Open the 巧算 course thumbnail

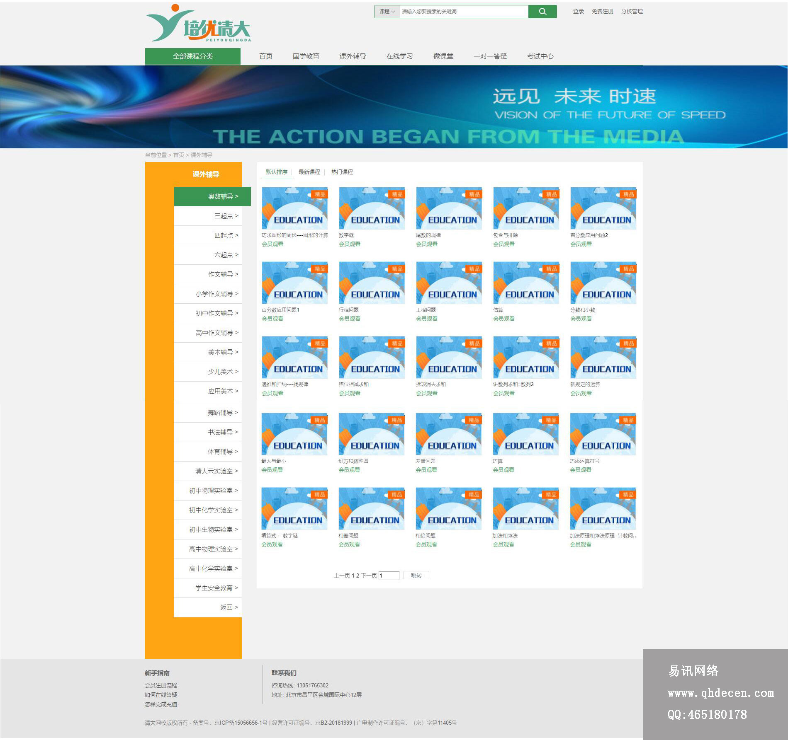(x=525, y=434)
